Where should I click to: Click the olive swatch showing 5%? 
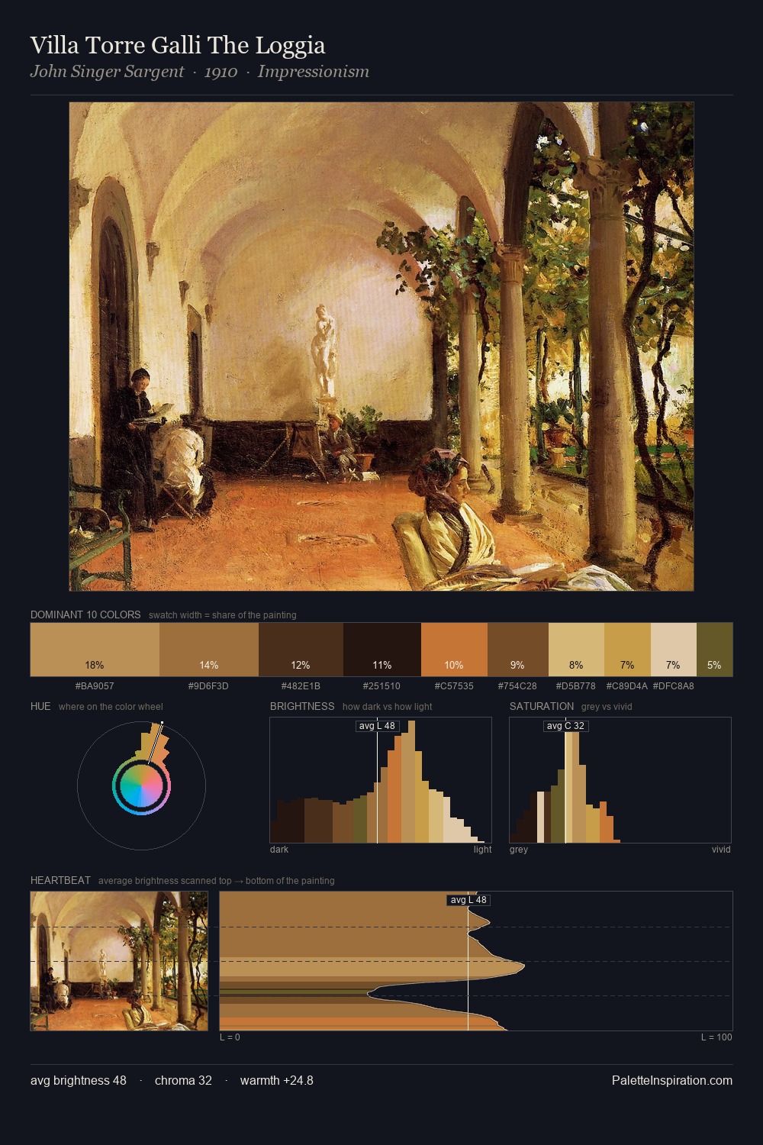714,650
